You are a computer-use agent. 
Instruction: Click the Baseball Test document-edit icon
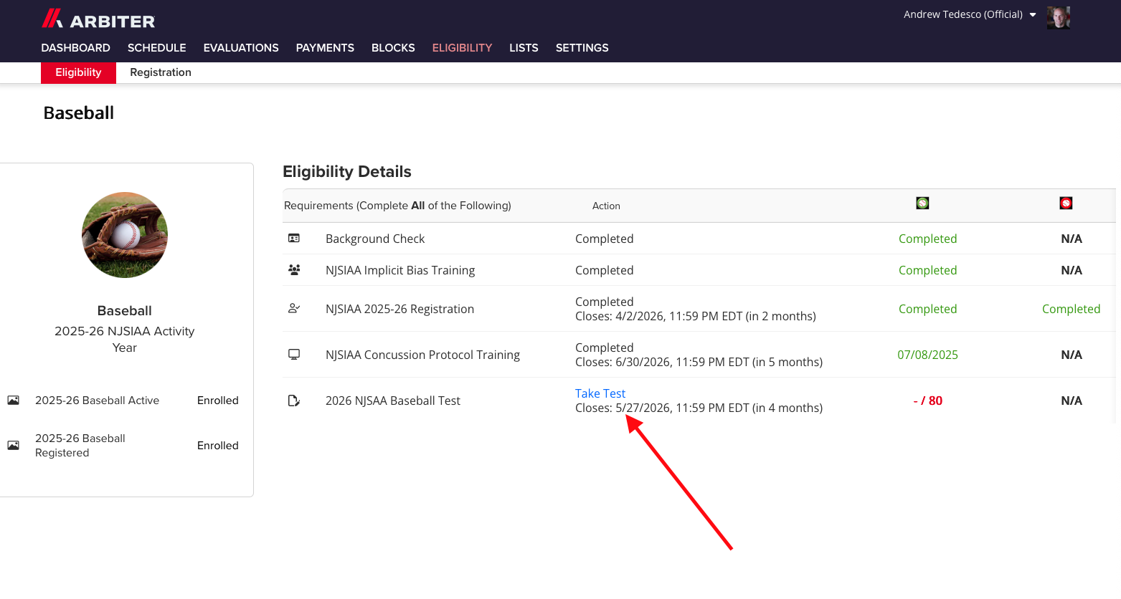click(x=294, y=401)
